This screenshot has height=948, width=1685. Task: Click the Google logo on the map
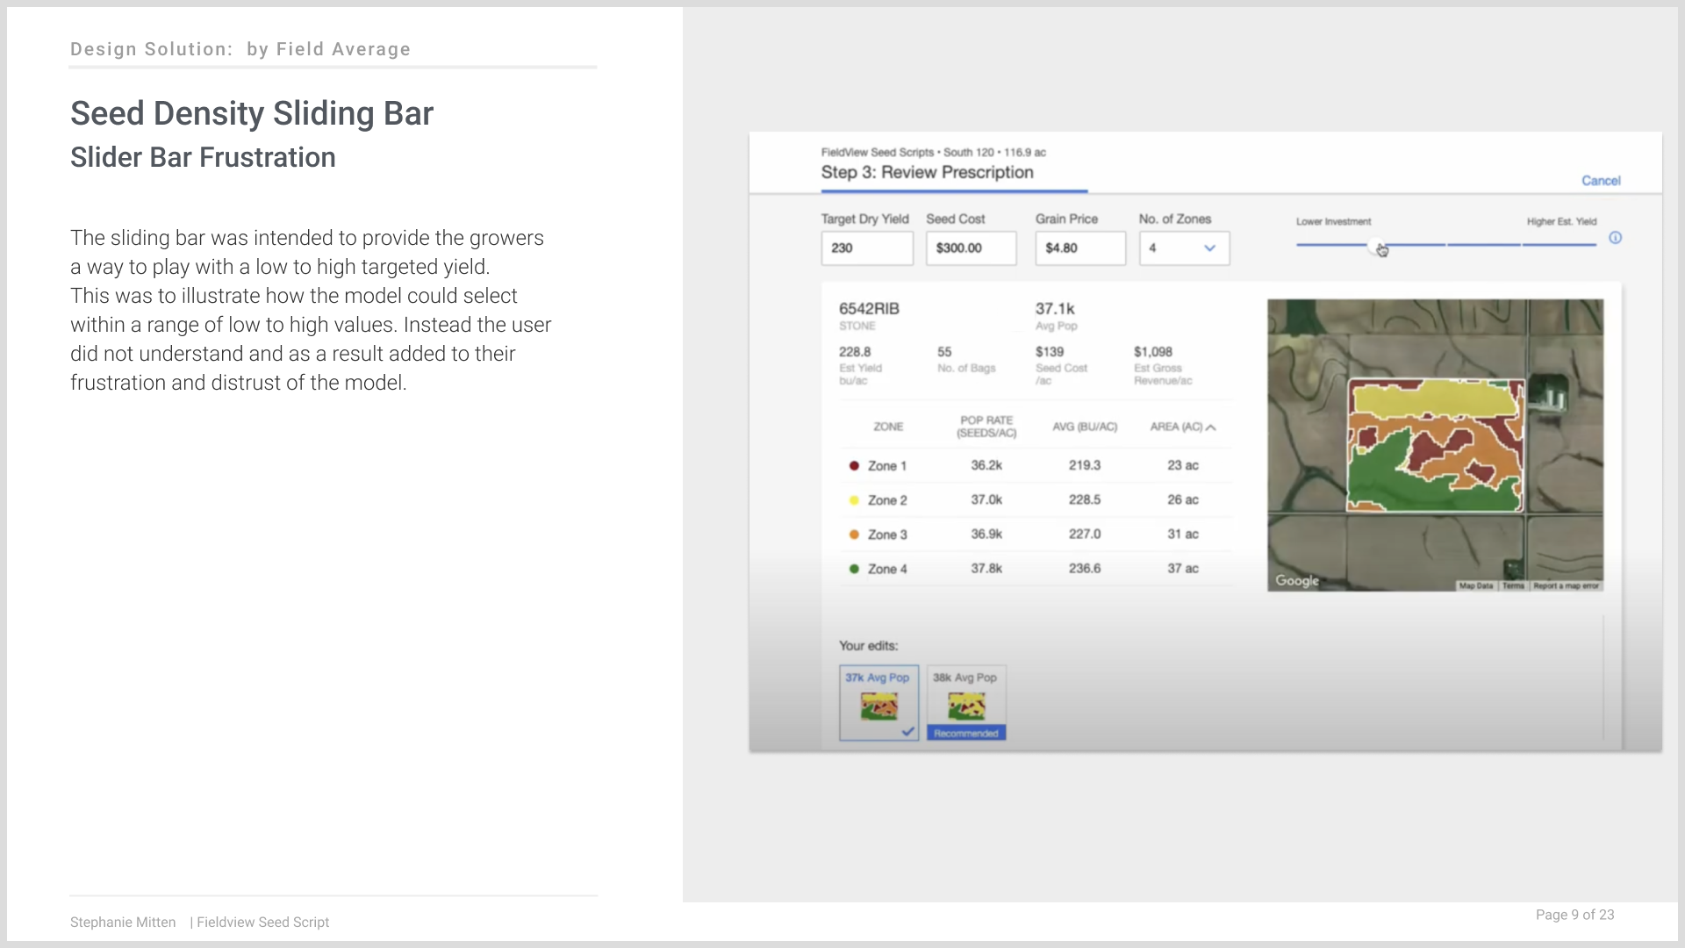(1297, 580)
